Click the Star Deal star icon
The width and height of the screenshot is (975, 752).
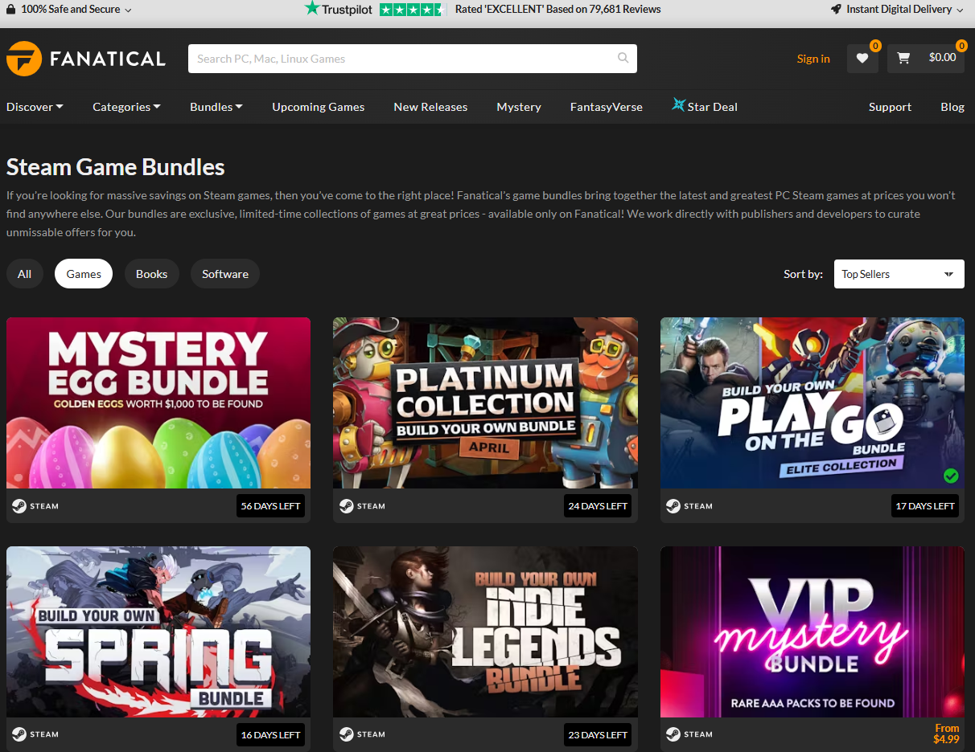[x=678, y=105]
